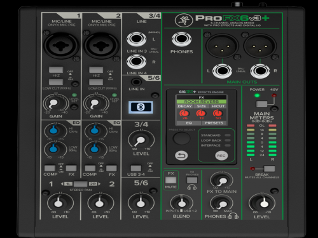Click the channel 2 XLR combo input jack
This screenshot has height=238, width=318.
pyautogui.click(x=102, y=46)
